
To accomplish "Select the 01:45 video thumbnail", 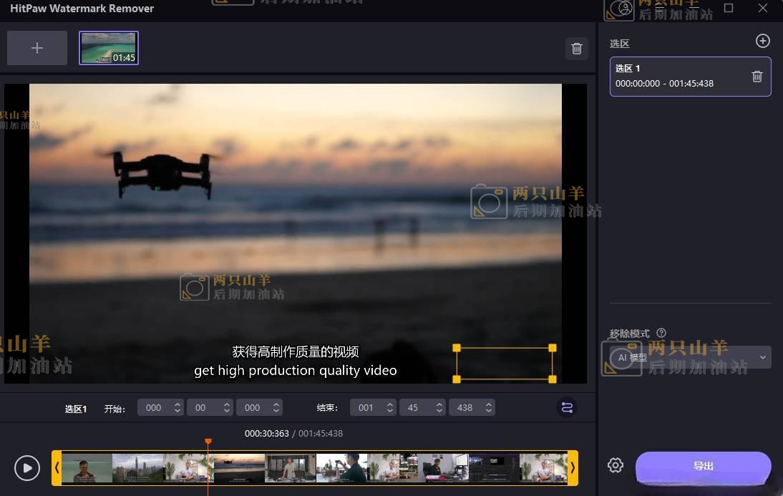I will click(x=108, y=48).
